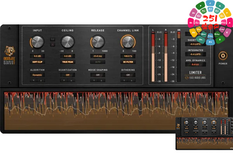Turn on the AUTO release switch
This screenshot has height=158, width=233.
click(x=98, y=62)
